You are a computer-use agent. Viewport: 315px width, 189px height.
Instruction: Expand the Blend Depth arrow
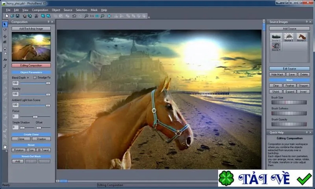tap(28, 78)
